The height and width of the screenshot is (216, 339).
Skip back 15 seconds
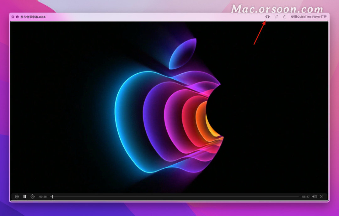tap(17, 197)
